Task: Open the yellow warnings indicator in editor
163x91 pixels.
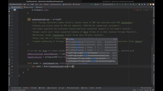Action: point(138,10)
